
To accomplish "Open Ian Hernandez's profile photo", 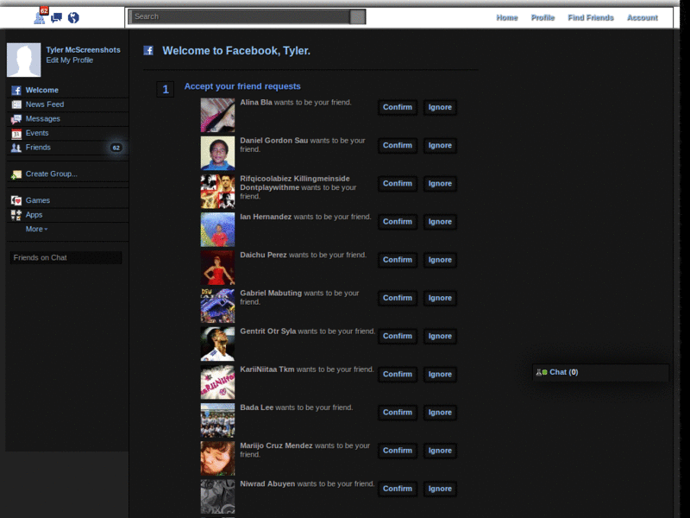I will coord(218,230).
